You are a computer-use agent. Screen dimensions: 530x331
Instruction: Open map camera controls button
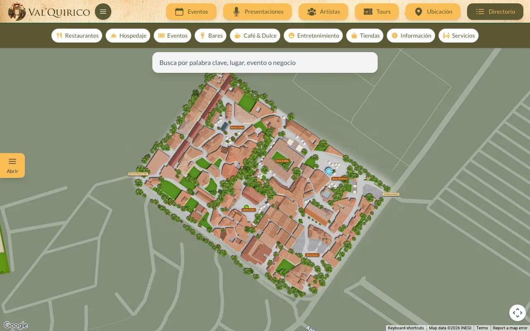point(518,313)
